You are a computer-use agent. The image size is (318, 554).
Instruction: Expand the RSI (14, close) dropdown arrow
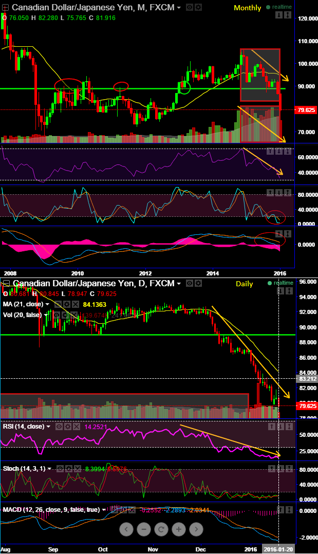click(x=48, y=427)
